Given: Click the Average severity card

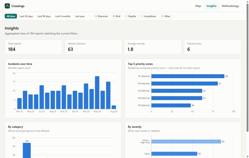Looking at the screenshot, I should point(153,47).
